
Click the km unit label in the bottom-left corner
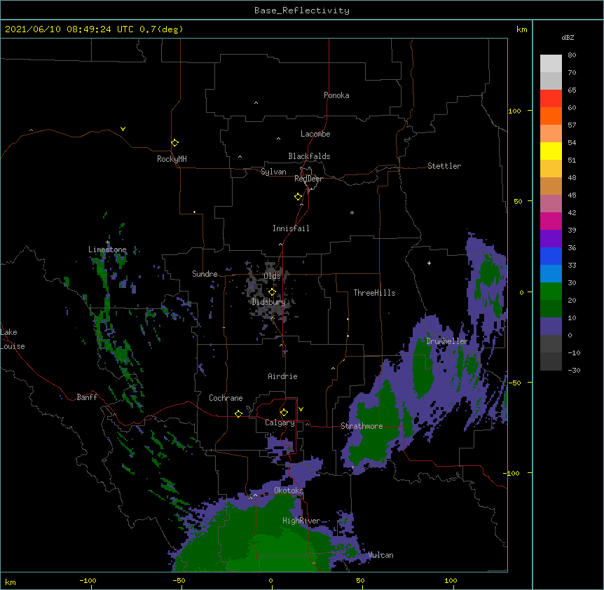[x=11, y=582]
